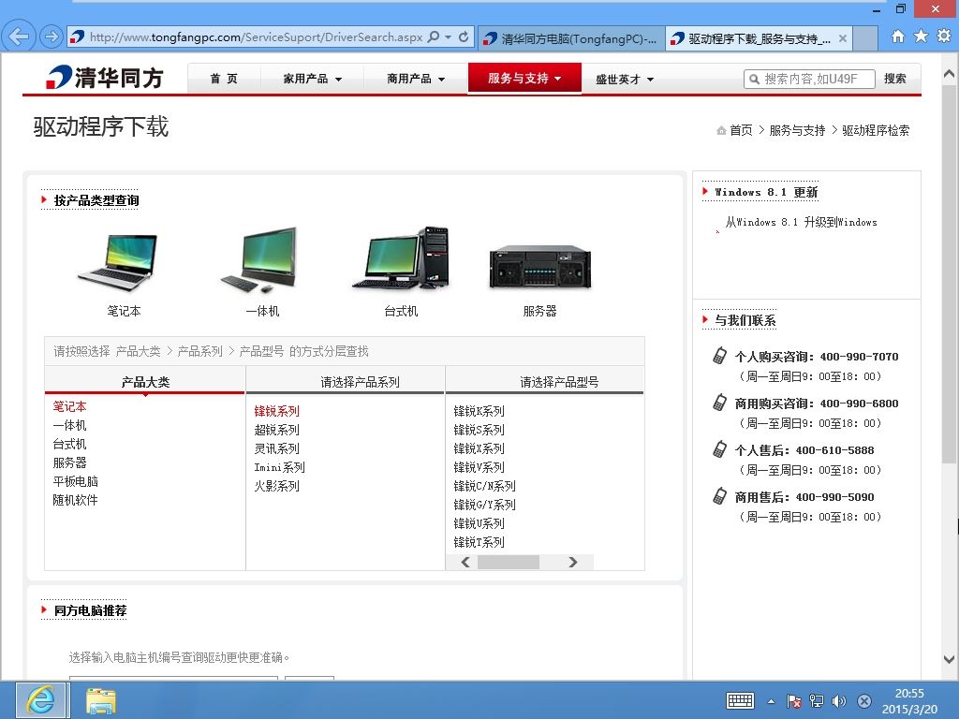Select 台式机 in 产品大类 list
The height and width of the screenshot is (719, 959).
click(x=69, y=444)
